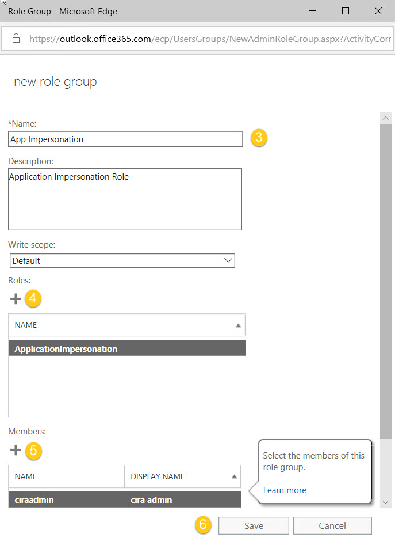The width and height of the screenshot is (395, 545).
Task: Select the ApplicationImpersonation role row
Action: click(127, 349)
